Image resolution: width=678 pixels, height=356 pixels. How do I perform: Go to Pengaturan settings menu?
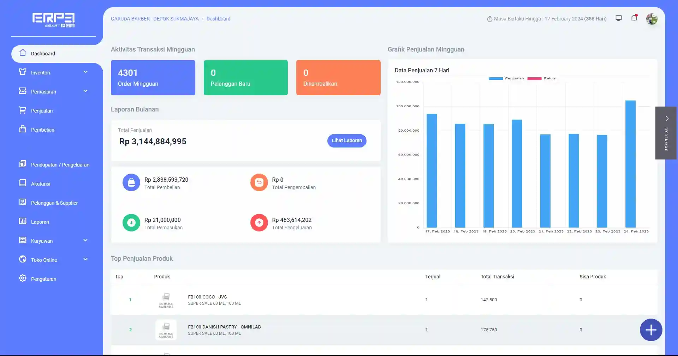click(x=43, y=279)
